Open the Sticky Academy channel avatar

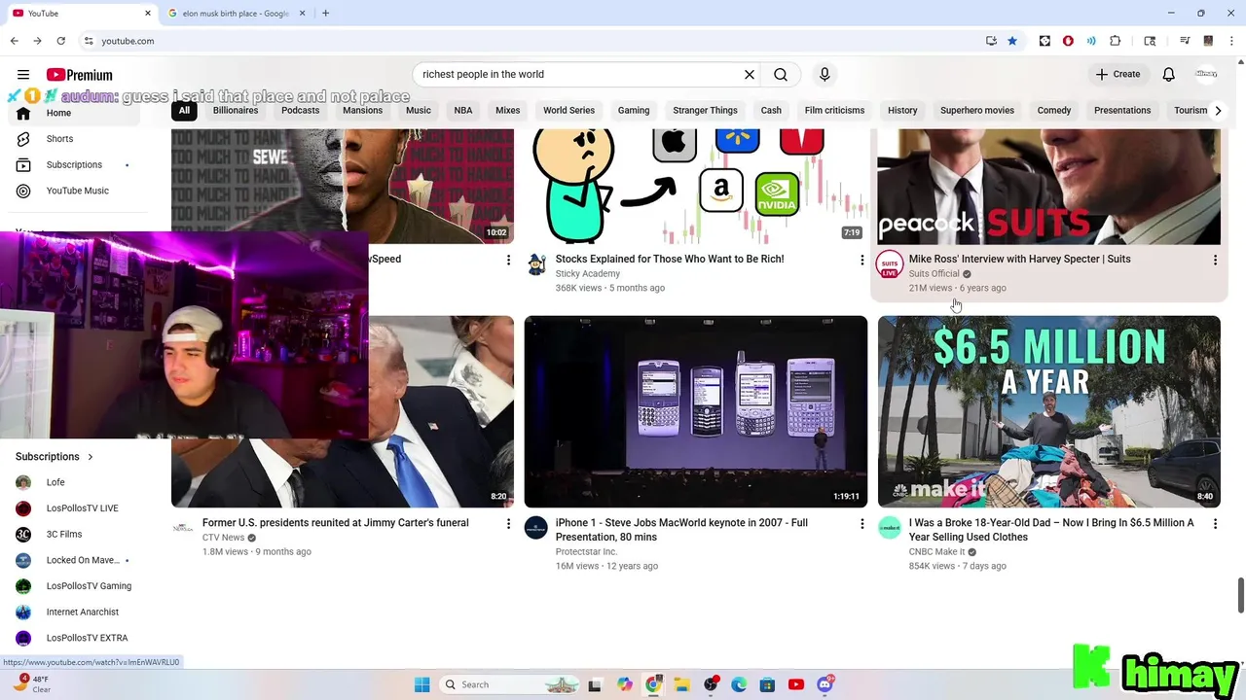coord(536,264)
